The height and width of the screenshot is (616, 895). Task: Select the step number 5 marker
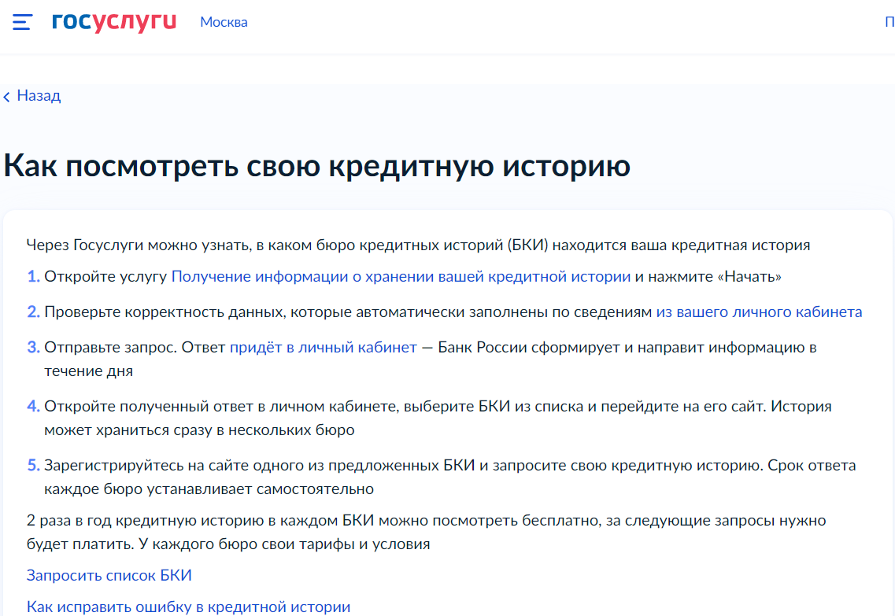pos(33,466)
